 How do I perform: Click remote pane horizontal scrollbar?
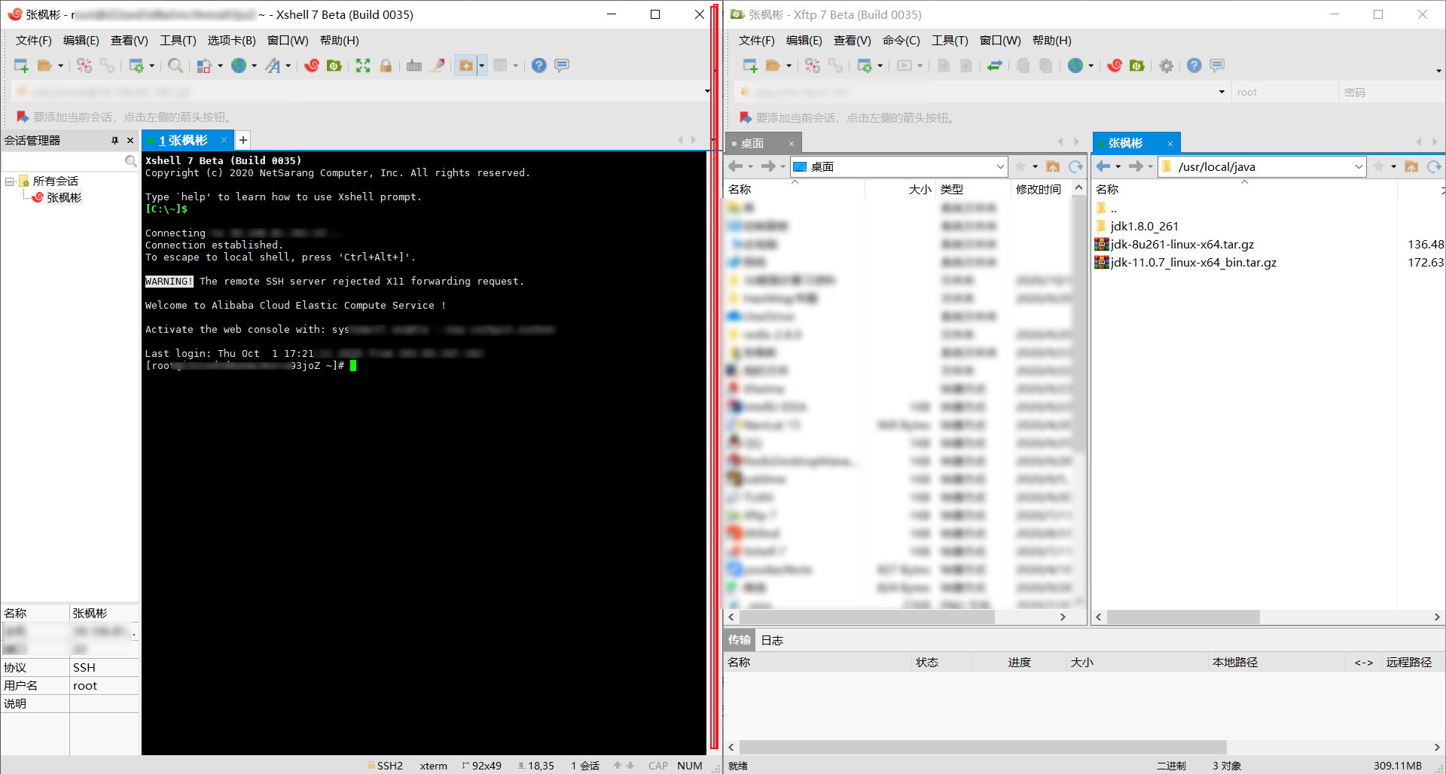[x=1183, y=617]
